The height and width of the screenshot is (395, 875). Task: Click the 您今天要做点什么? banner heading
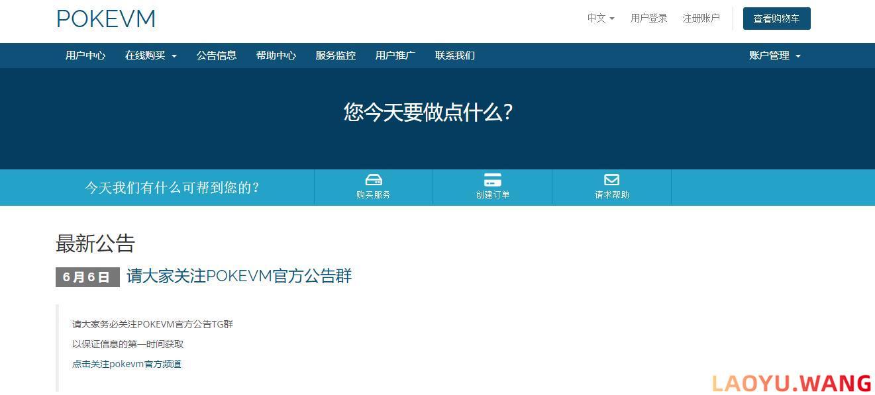(x=429, y=112)
